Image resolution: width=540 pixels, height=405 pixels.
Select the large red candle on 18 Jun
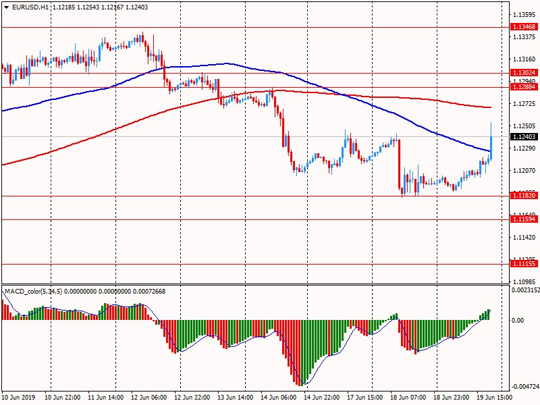(x=399, y=164)
